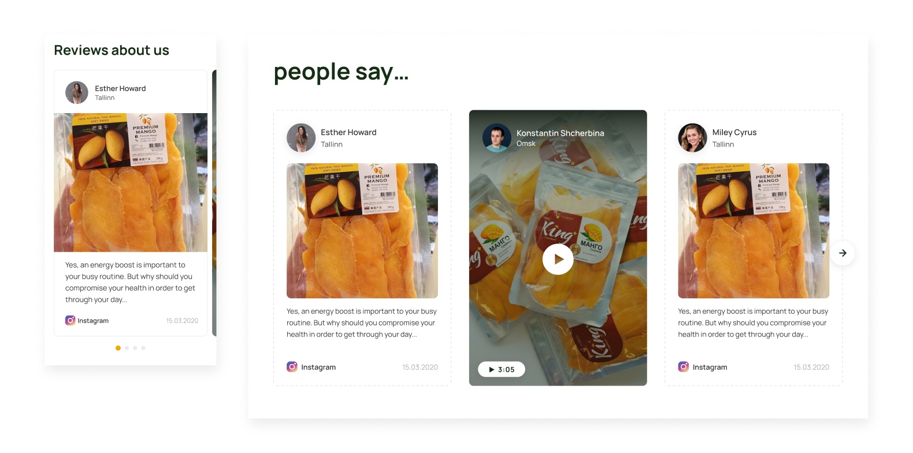This screenshot has height=453, width=913.
Task: Click Esther Howard's avatar in desktop card
Action: pyautogui.click(x=301, y=137)
